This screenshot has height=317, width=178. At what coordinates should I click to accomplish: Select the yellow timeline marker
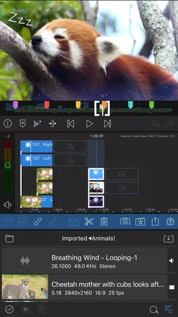click(78, 105)
